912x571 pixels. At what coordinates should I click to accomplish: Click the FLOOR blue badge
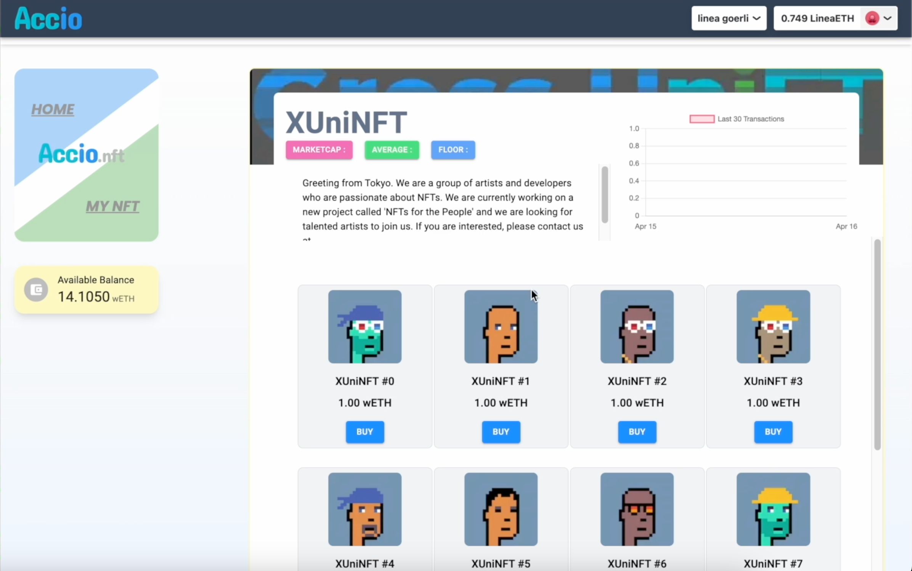pyautogui.click(x=453, y=150)
